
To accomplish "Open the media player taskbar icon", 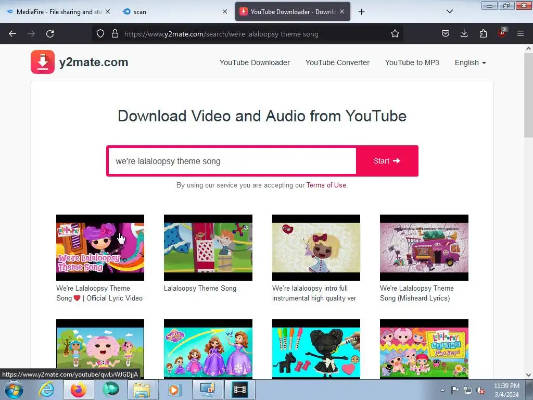I will (174, 390).
